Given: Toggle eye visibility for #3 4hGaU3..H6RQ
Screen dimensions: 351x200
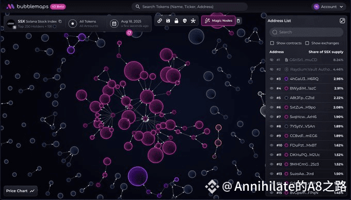Looking at the screenshot, I should 272,79.
